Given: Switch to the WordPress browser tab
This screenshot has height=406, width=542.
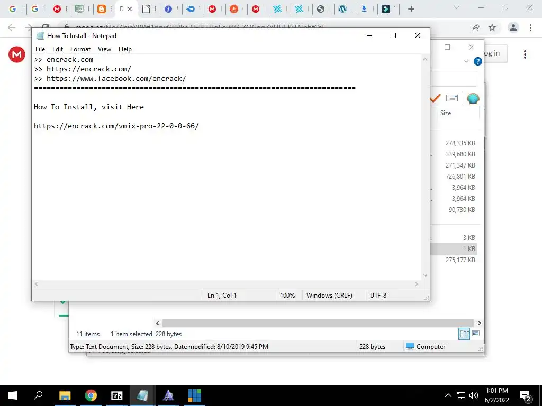Looking at the screenshot, I should (x=342, y=9).
